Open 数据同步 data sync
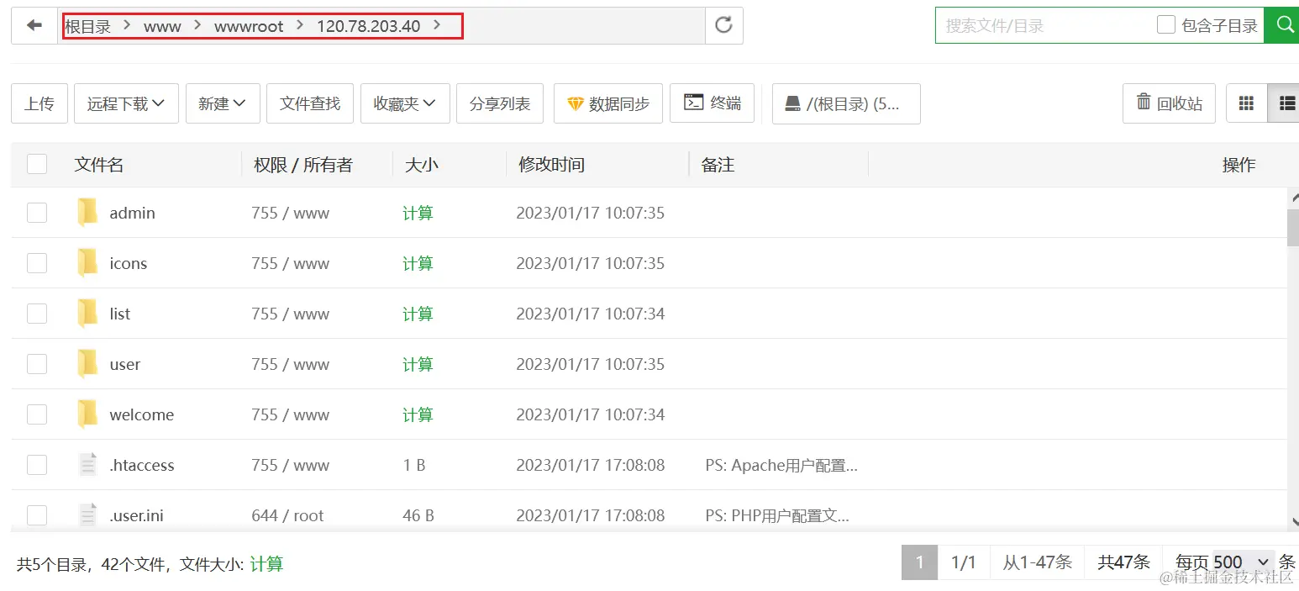Screen dimensions: 1299x591 (608, 103)
